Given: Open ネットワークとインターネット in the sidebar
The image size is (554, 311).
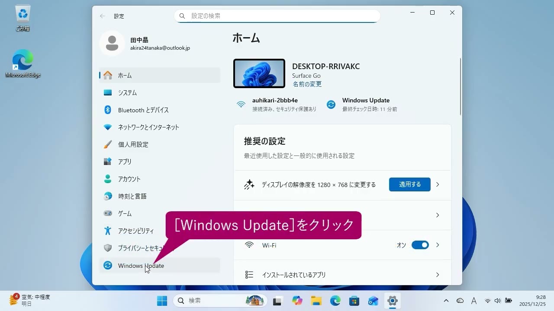Looking at the screenshot, I should [x=160, y=127].
